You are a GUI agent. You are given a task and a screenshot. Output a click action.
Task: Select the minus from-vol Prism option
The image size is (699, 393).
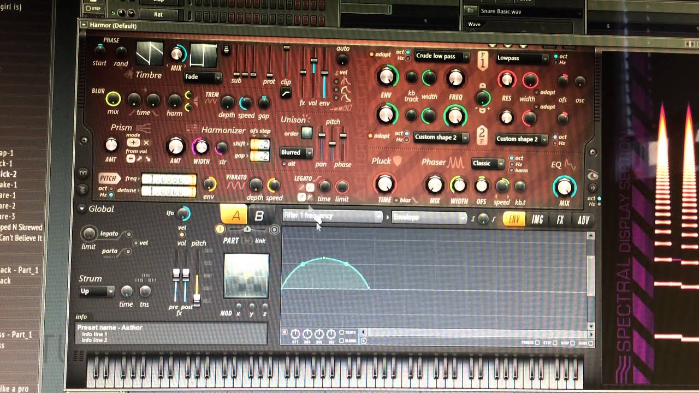[131, 158]
